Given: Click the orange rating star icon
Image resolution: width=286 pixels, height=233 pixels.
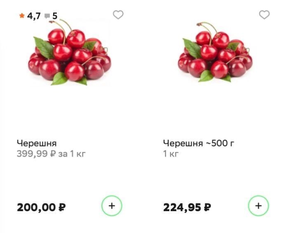Looking at the screenshot, I should (x=22, y=16).
